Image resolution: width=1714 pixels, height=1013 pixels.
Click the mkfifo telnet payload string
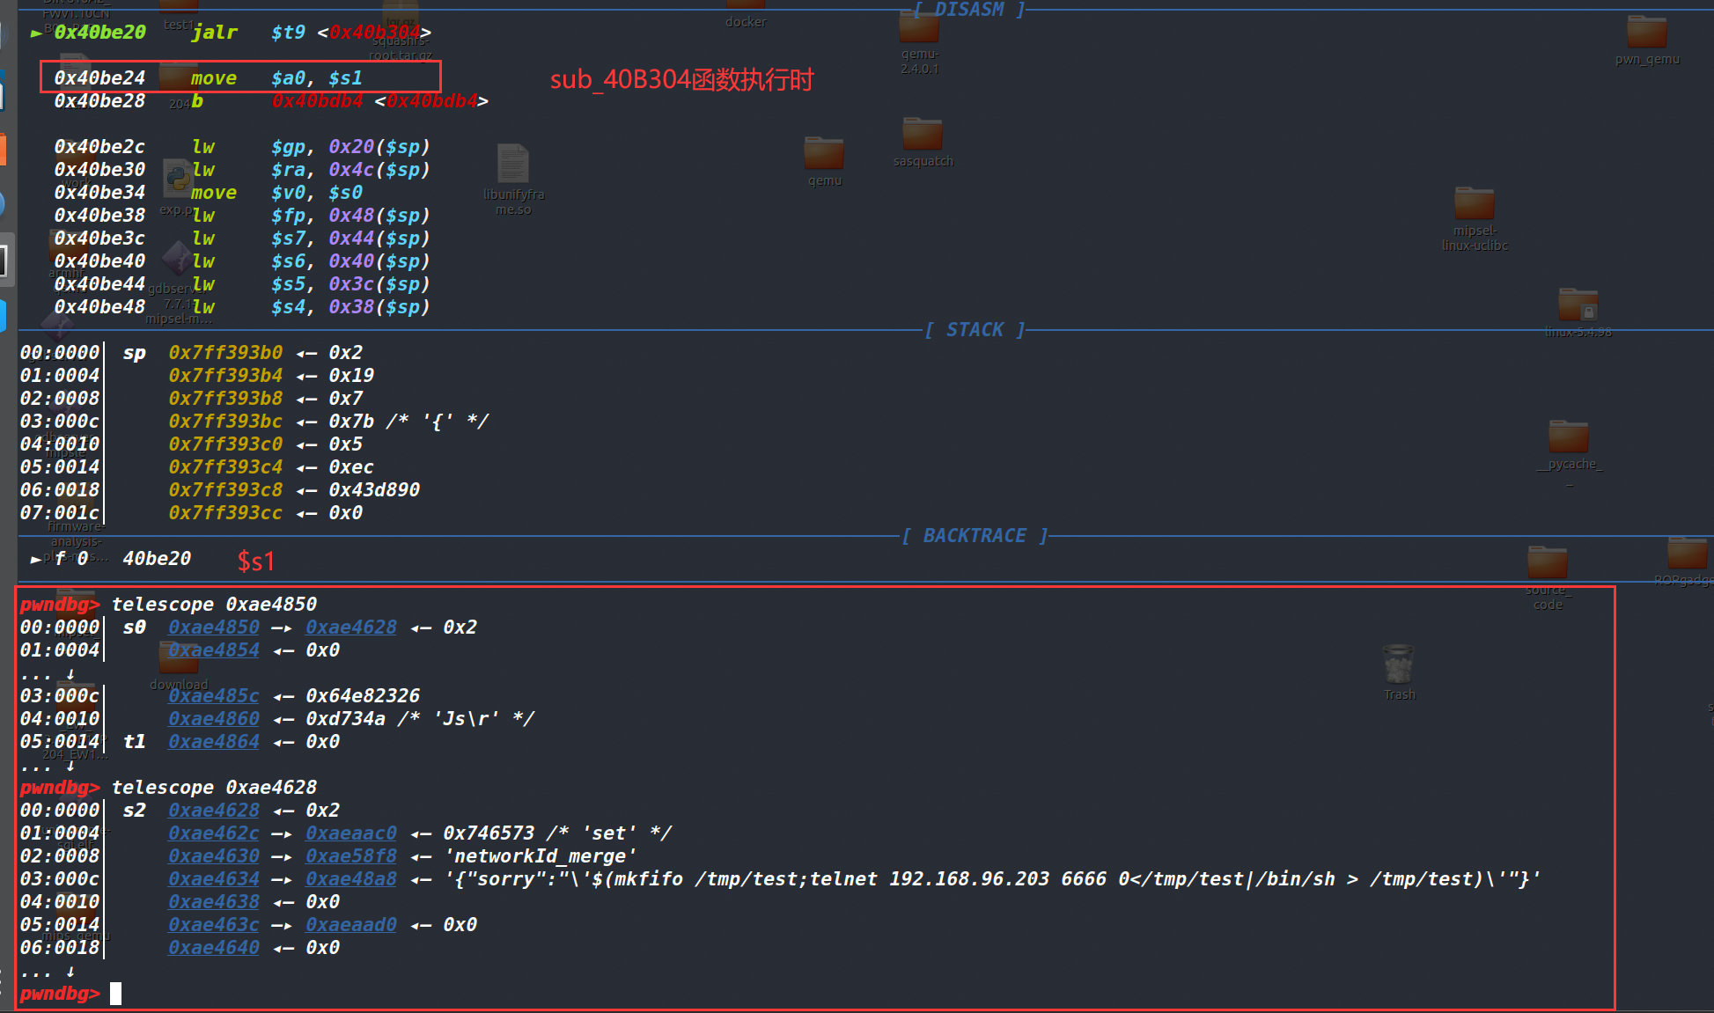point(992,879)
